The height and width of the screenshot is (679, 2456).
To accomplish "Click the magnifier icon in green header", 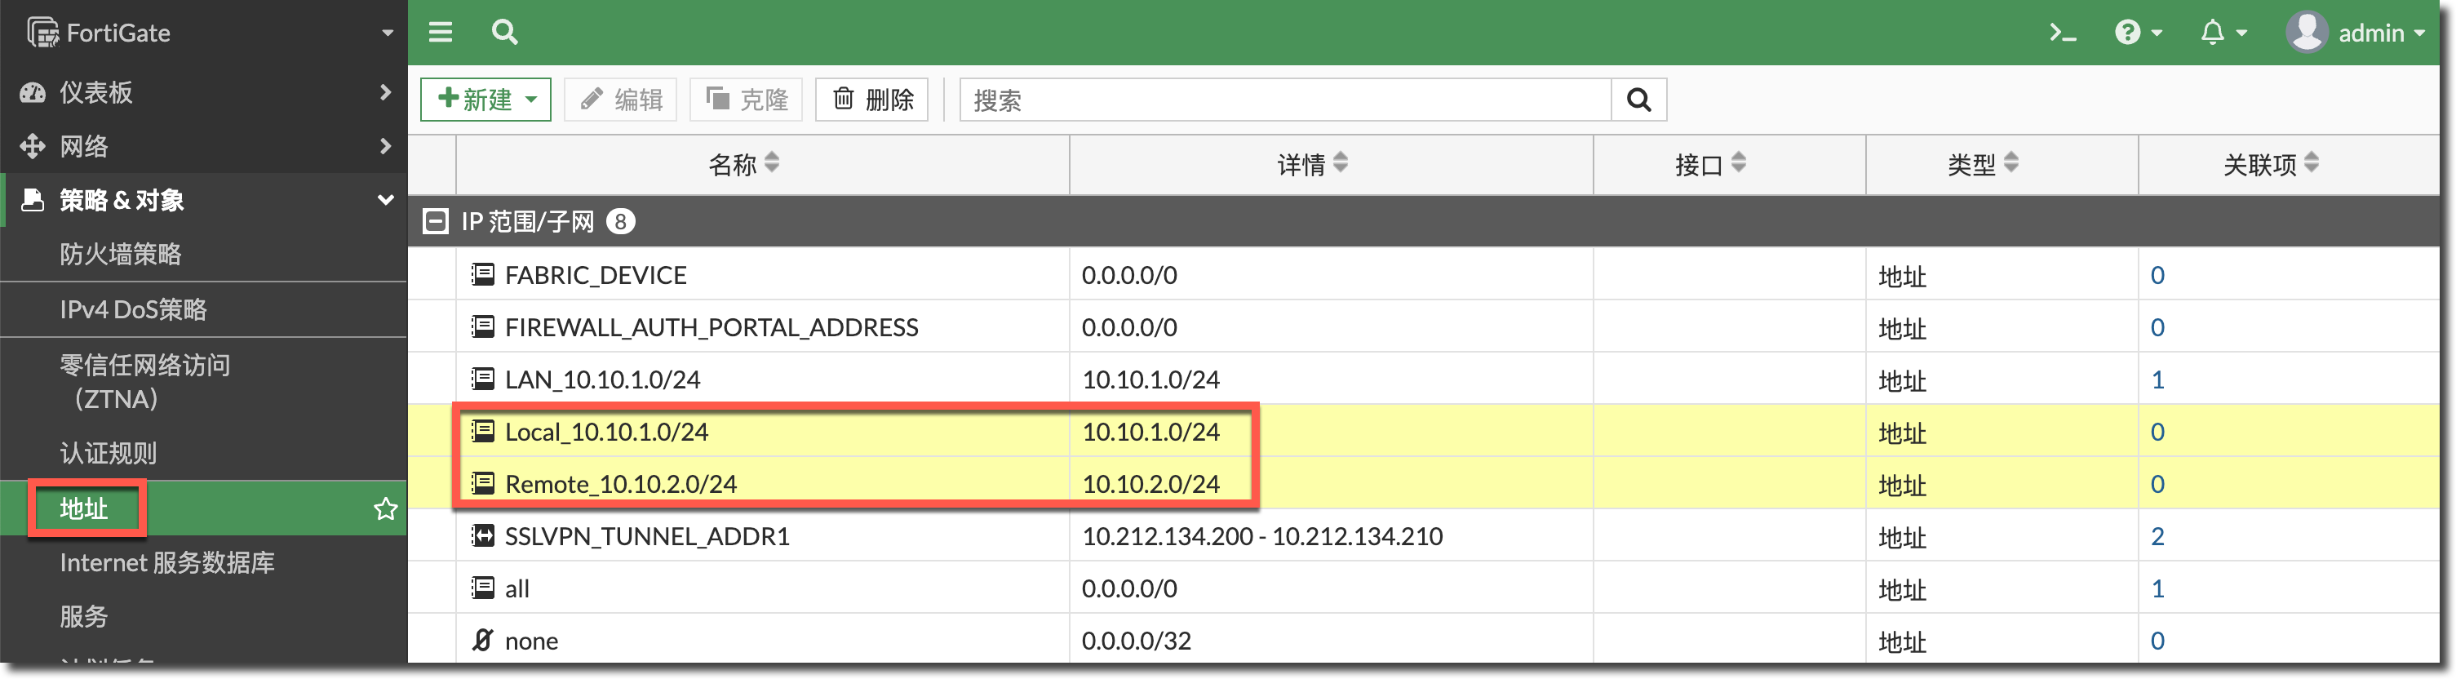I will point(504,33).
